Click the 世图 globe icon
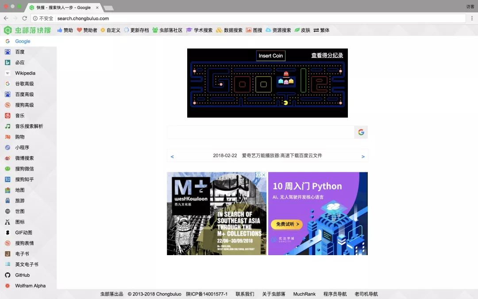 coord(8,211)
